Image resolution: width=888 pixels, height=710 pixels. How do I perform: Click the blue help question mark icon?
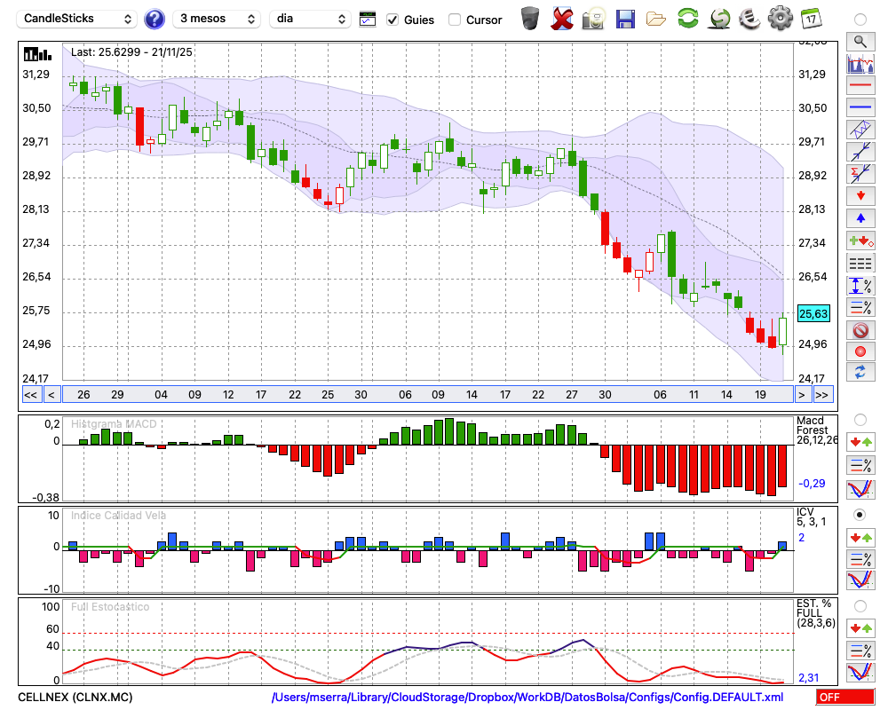(154, 20)
